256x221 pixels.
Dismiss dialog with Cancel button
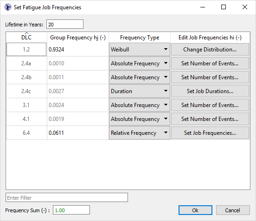point(233,210)
